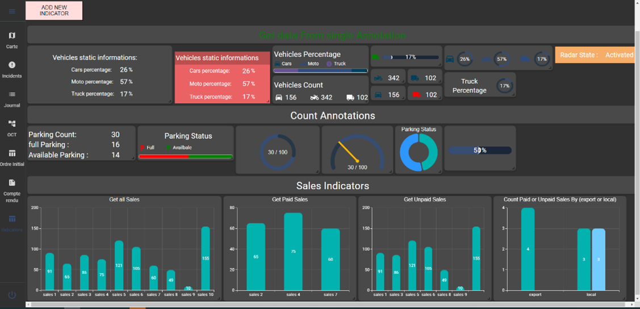Screen dimensions: 640x309
Task: Go to Incidents via the alert icon
Action: point(12,65)
